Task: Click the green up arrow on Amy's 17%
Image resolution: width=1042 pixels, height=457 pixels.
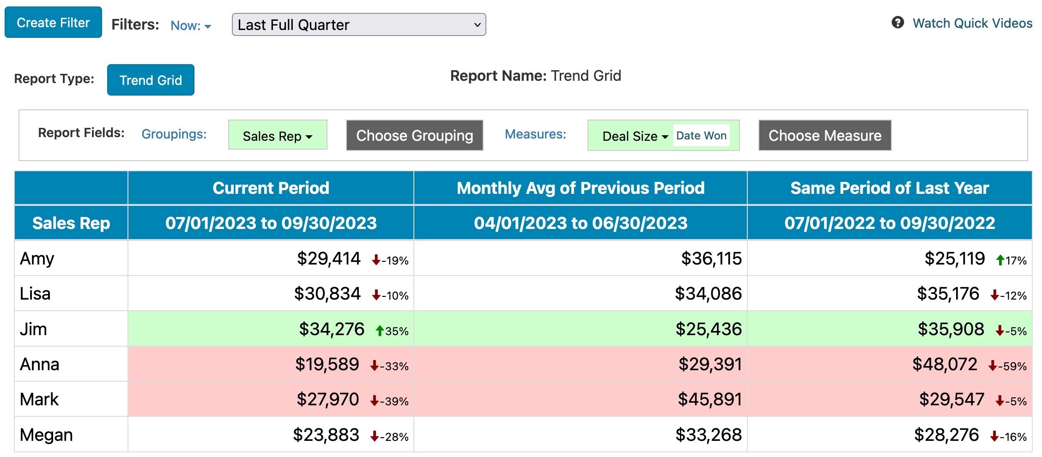Action: coord(1000,260)
